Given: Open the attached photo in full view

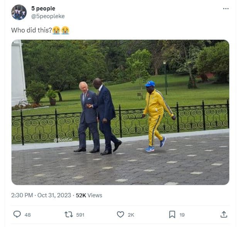Looking at the screenshot, I should pos(120,112).
